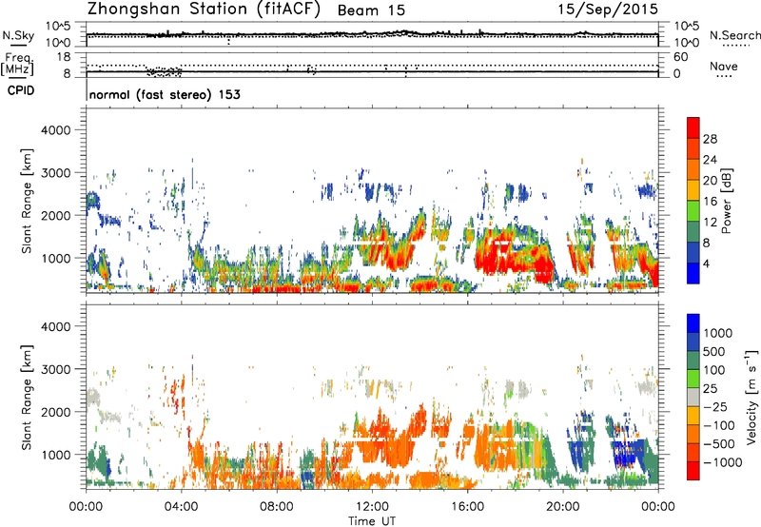Click the "4000" tick in the power panel

[x=55, y=130]
